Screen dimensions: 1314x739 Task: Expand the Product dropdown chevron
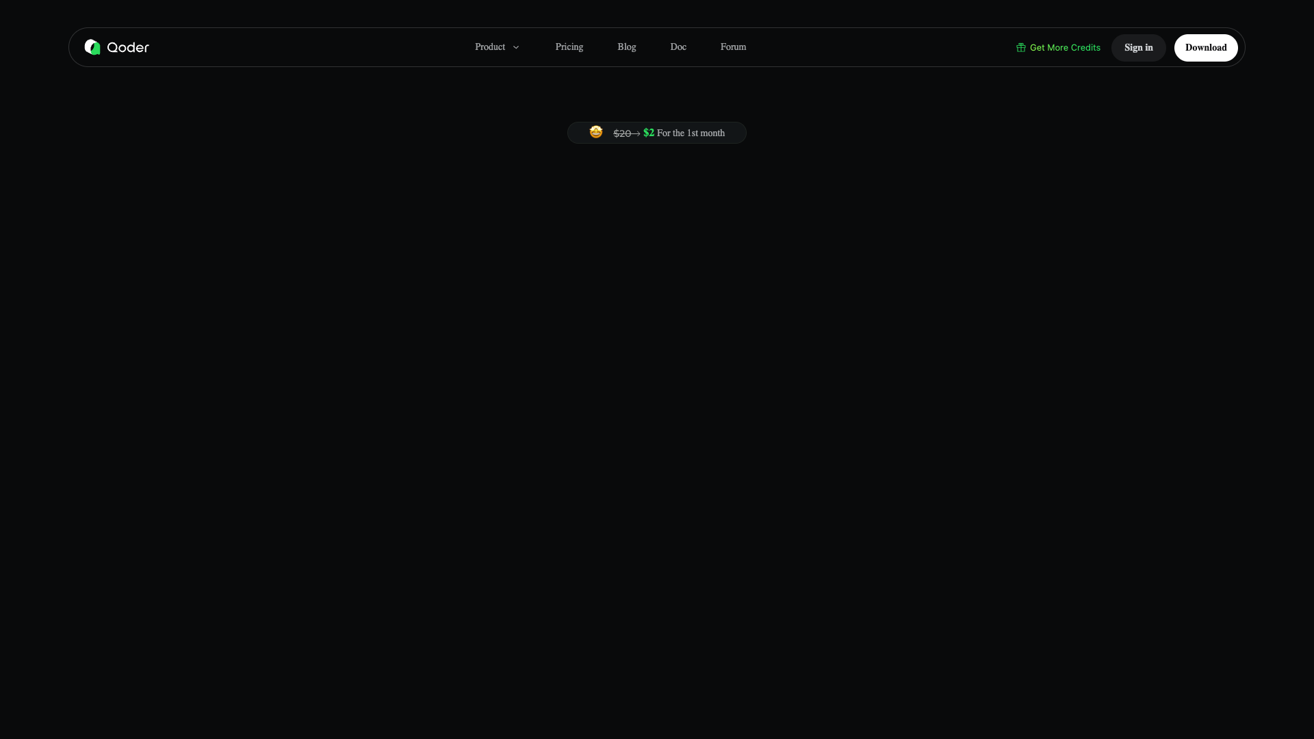[x=516, y=47]
